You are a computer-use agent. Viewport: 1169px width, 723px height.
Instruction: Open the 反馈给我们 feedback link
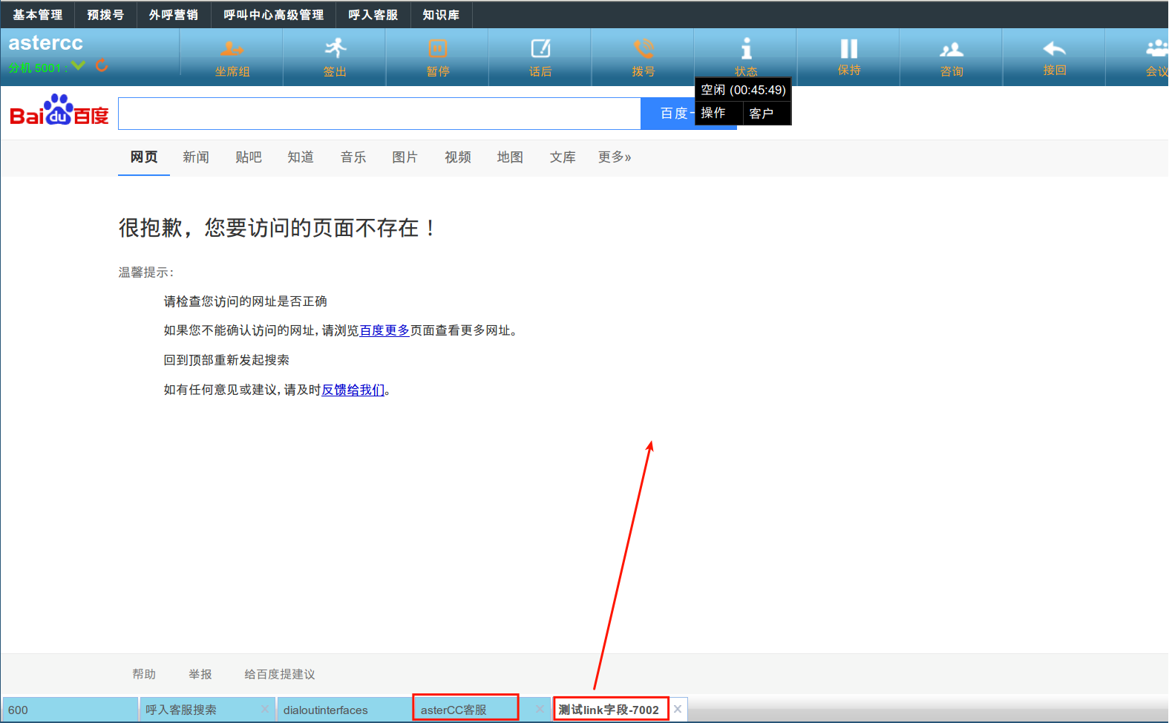coord(353,390)
